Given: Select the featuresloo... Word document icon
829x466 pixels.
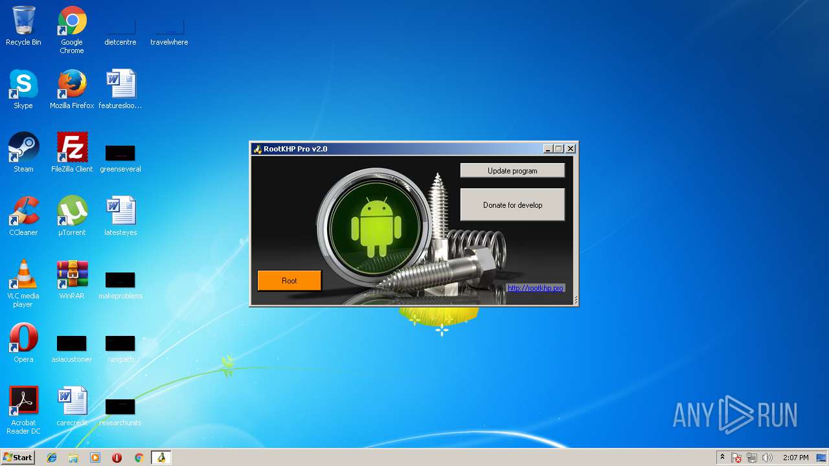Looking at the screenshot, I should (120, 89).
